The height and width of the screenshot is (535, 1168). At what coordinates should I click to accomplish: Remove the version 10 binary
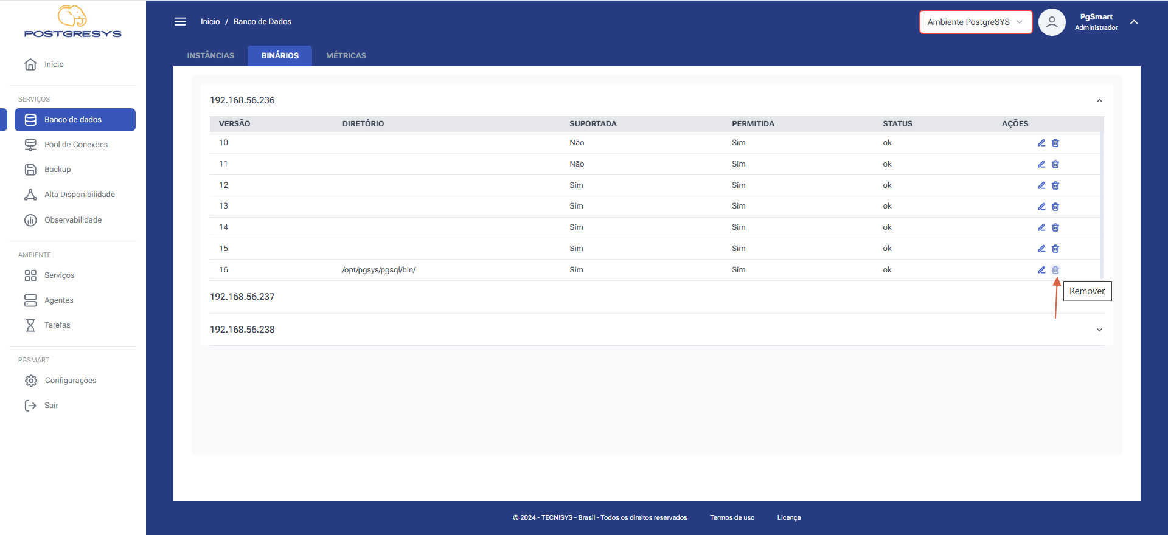(1055, 143)
